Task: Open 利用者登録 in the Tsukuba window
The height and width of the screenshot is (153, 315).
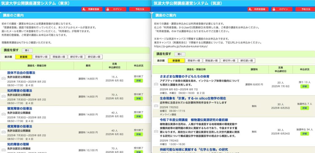Action: [258, 9]
